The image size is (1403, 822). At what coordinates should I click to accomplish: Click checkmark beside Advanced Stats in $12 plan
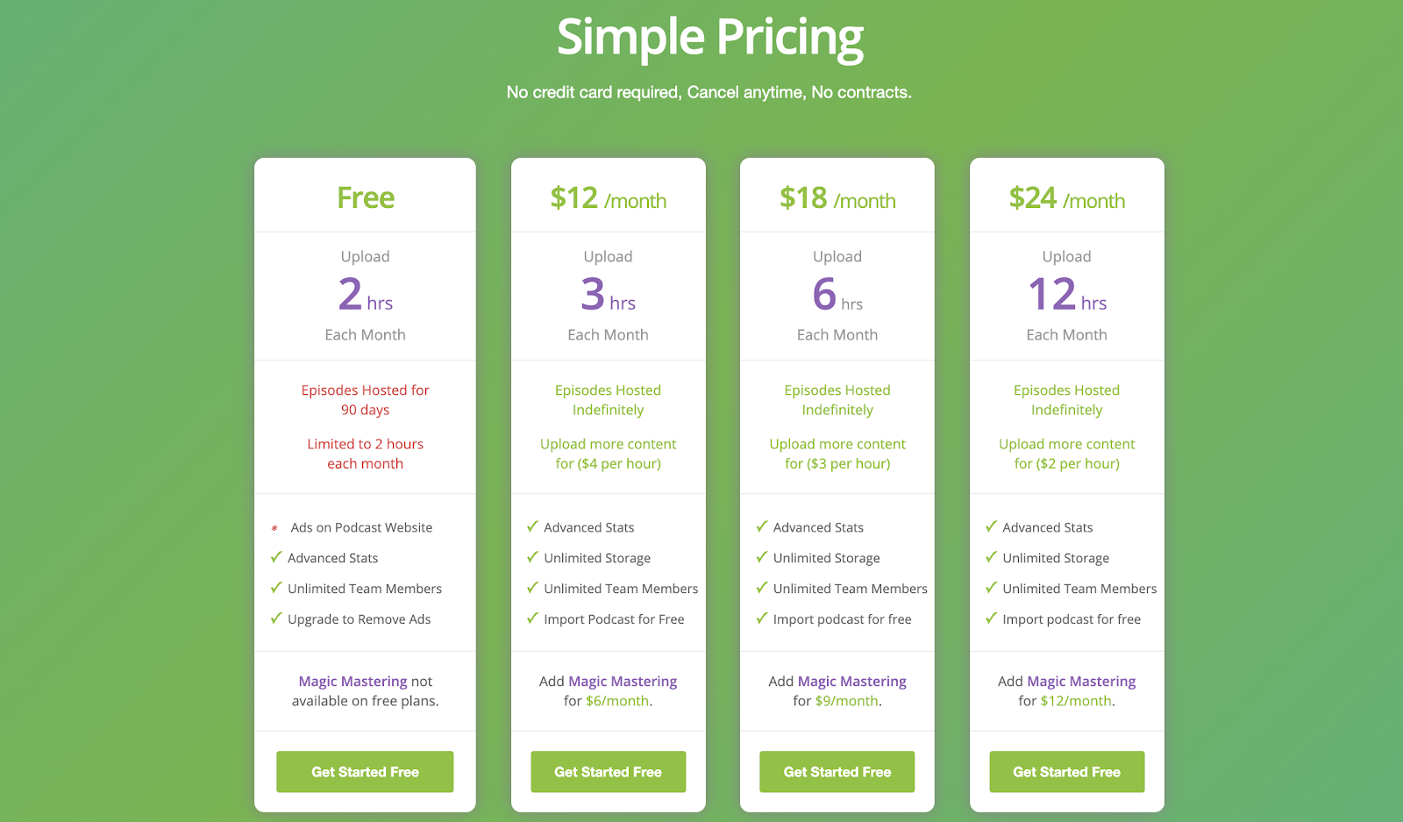(532, 526)
